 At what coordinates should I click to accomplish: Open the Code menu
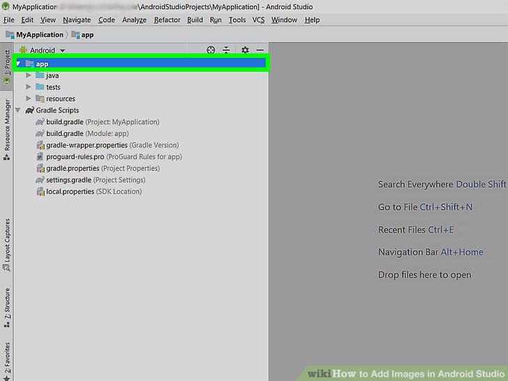tap(107, 20)
